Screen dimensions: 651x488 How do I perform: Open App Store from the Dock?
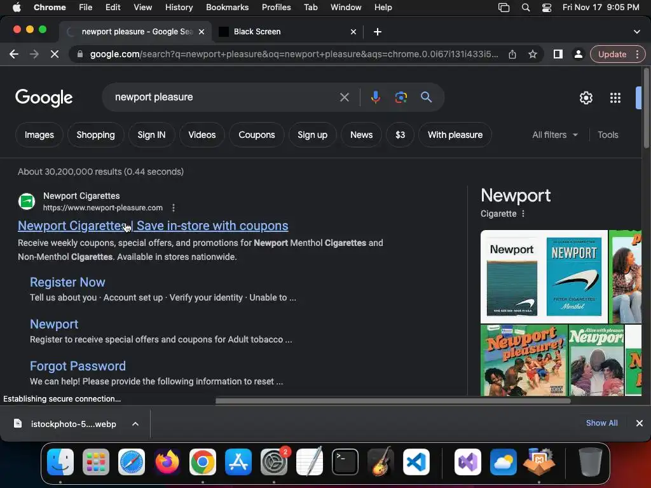pos(238,462)
